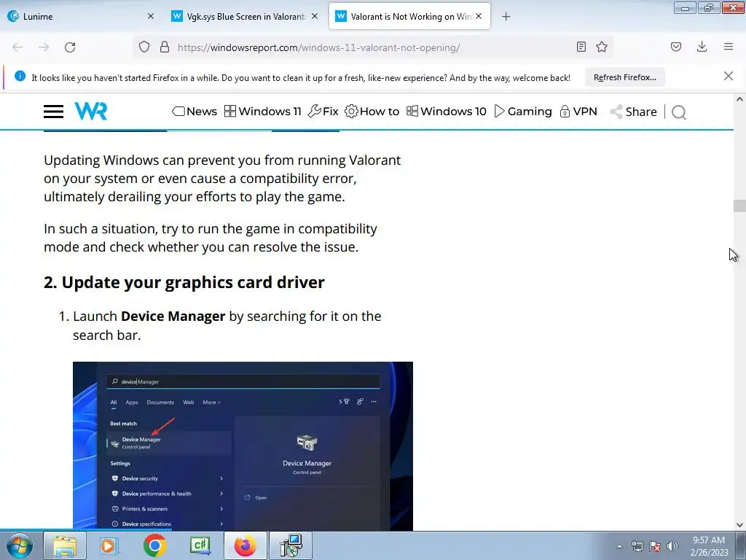
Task: Click the WR site logo
Action: 91,111
